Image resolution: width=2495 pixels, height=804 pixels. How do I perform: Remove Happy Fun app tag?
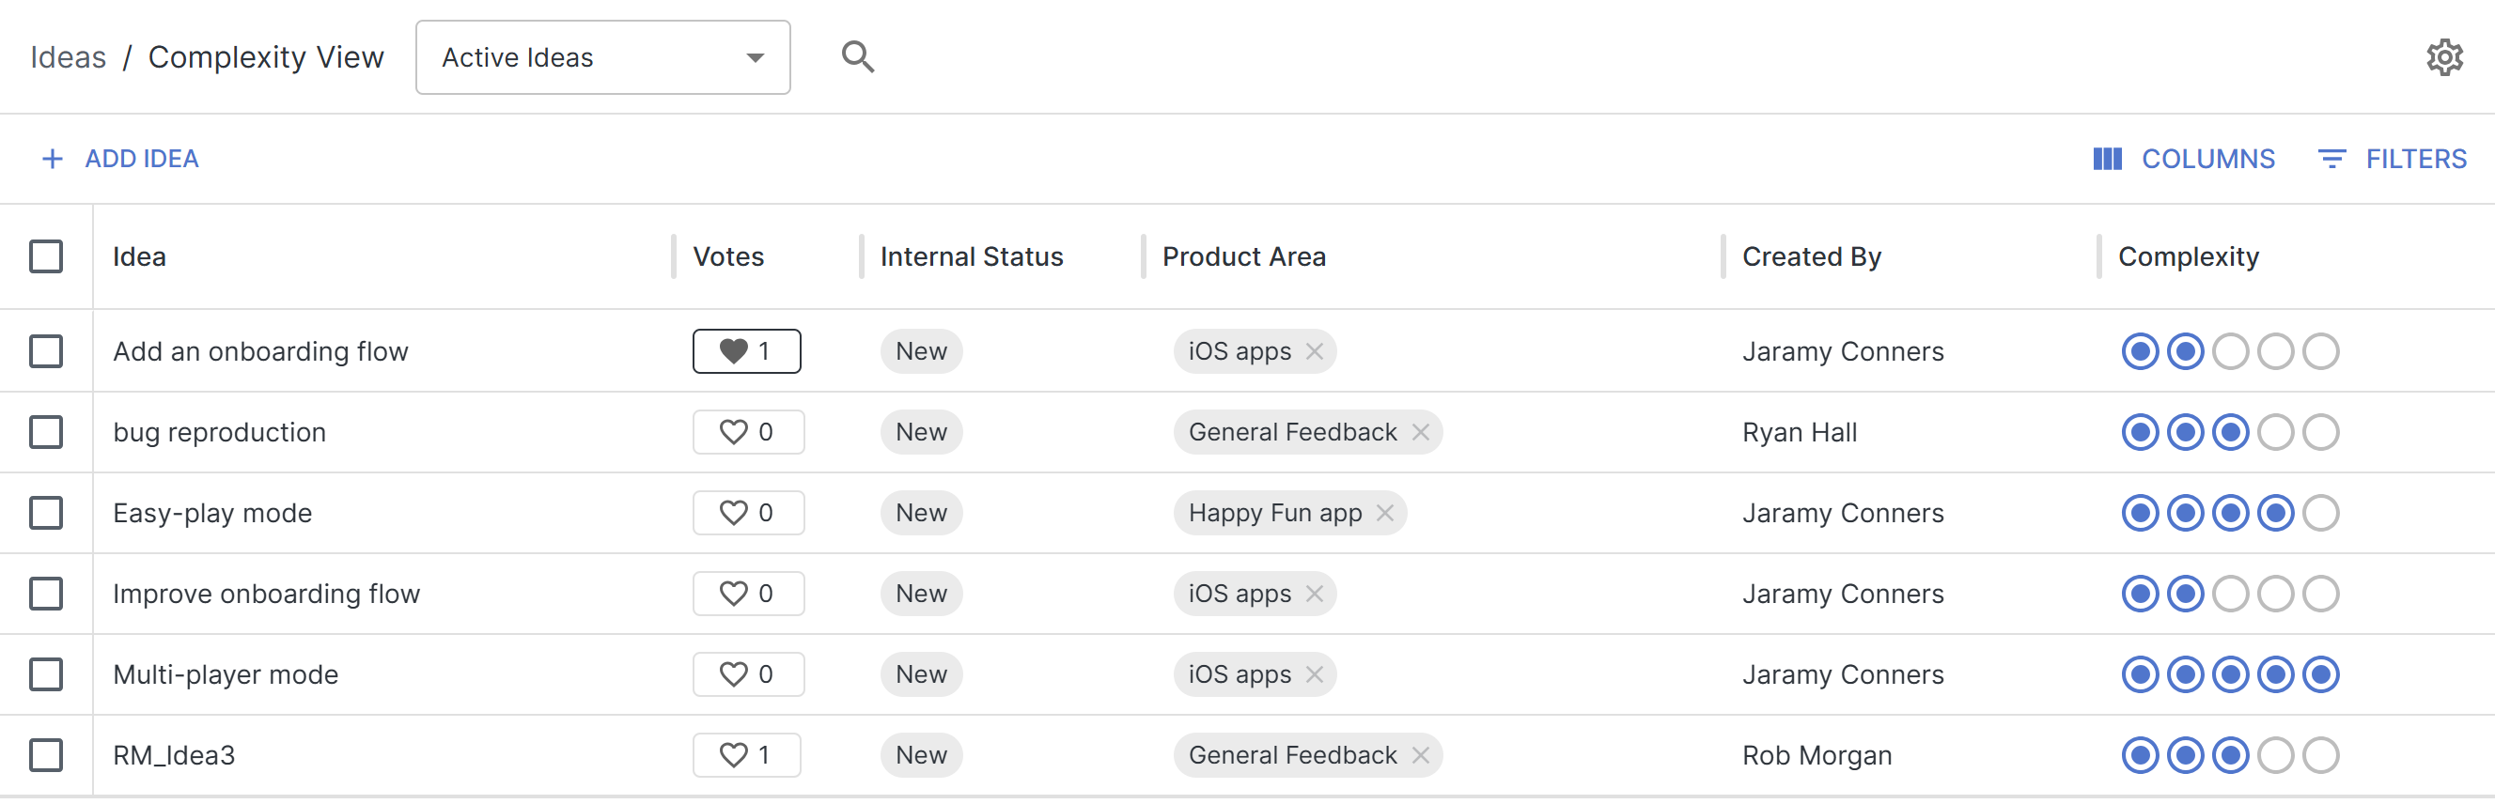1385,513
